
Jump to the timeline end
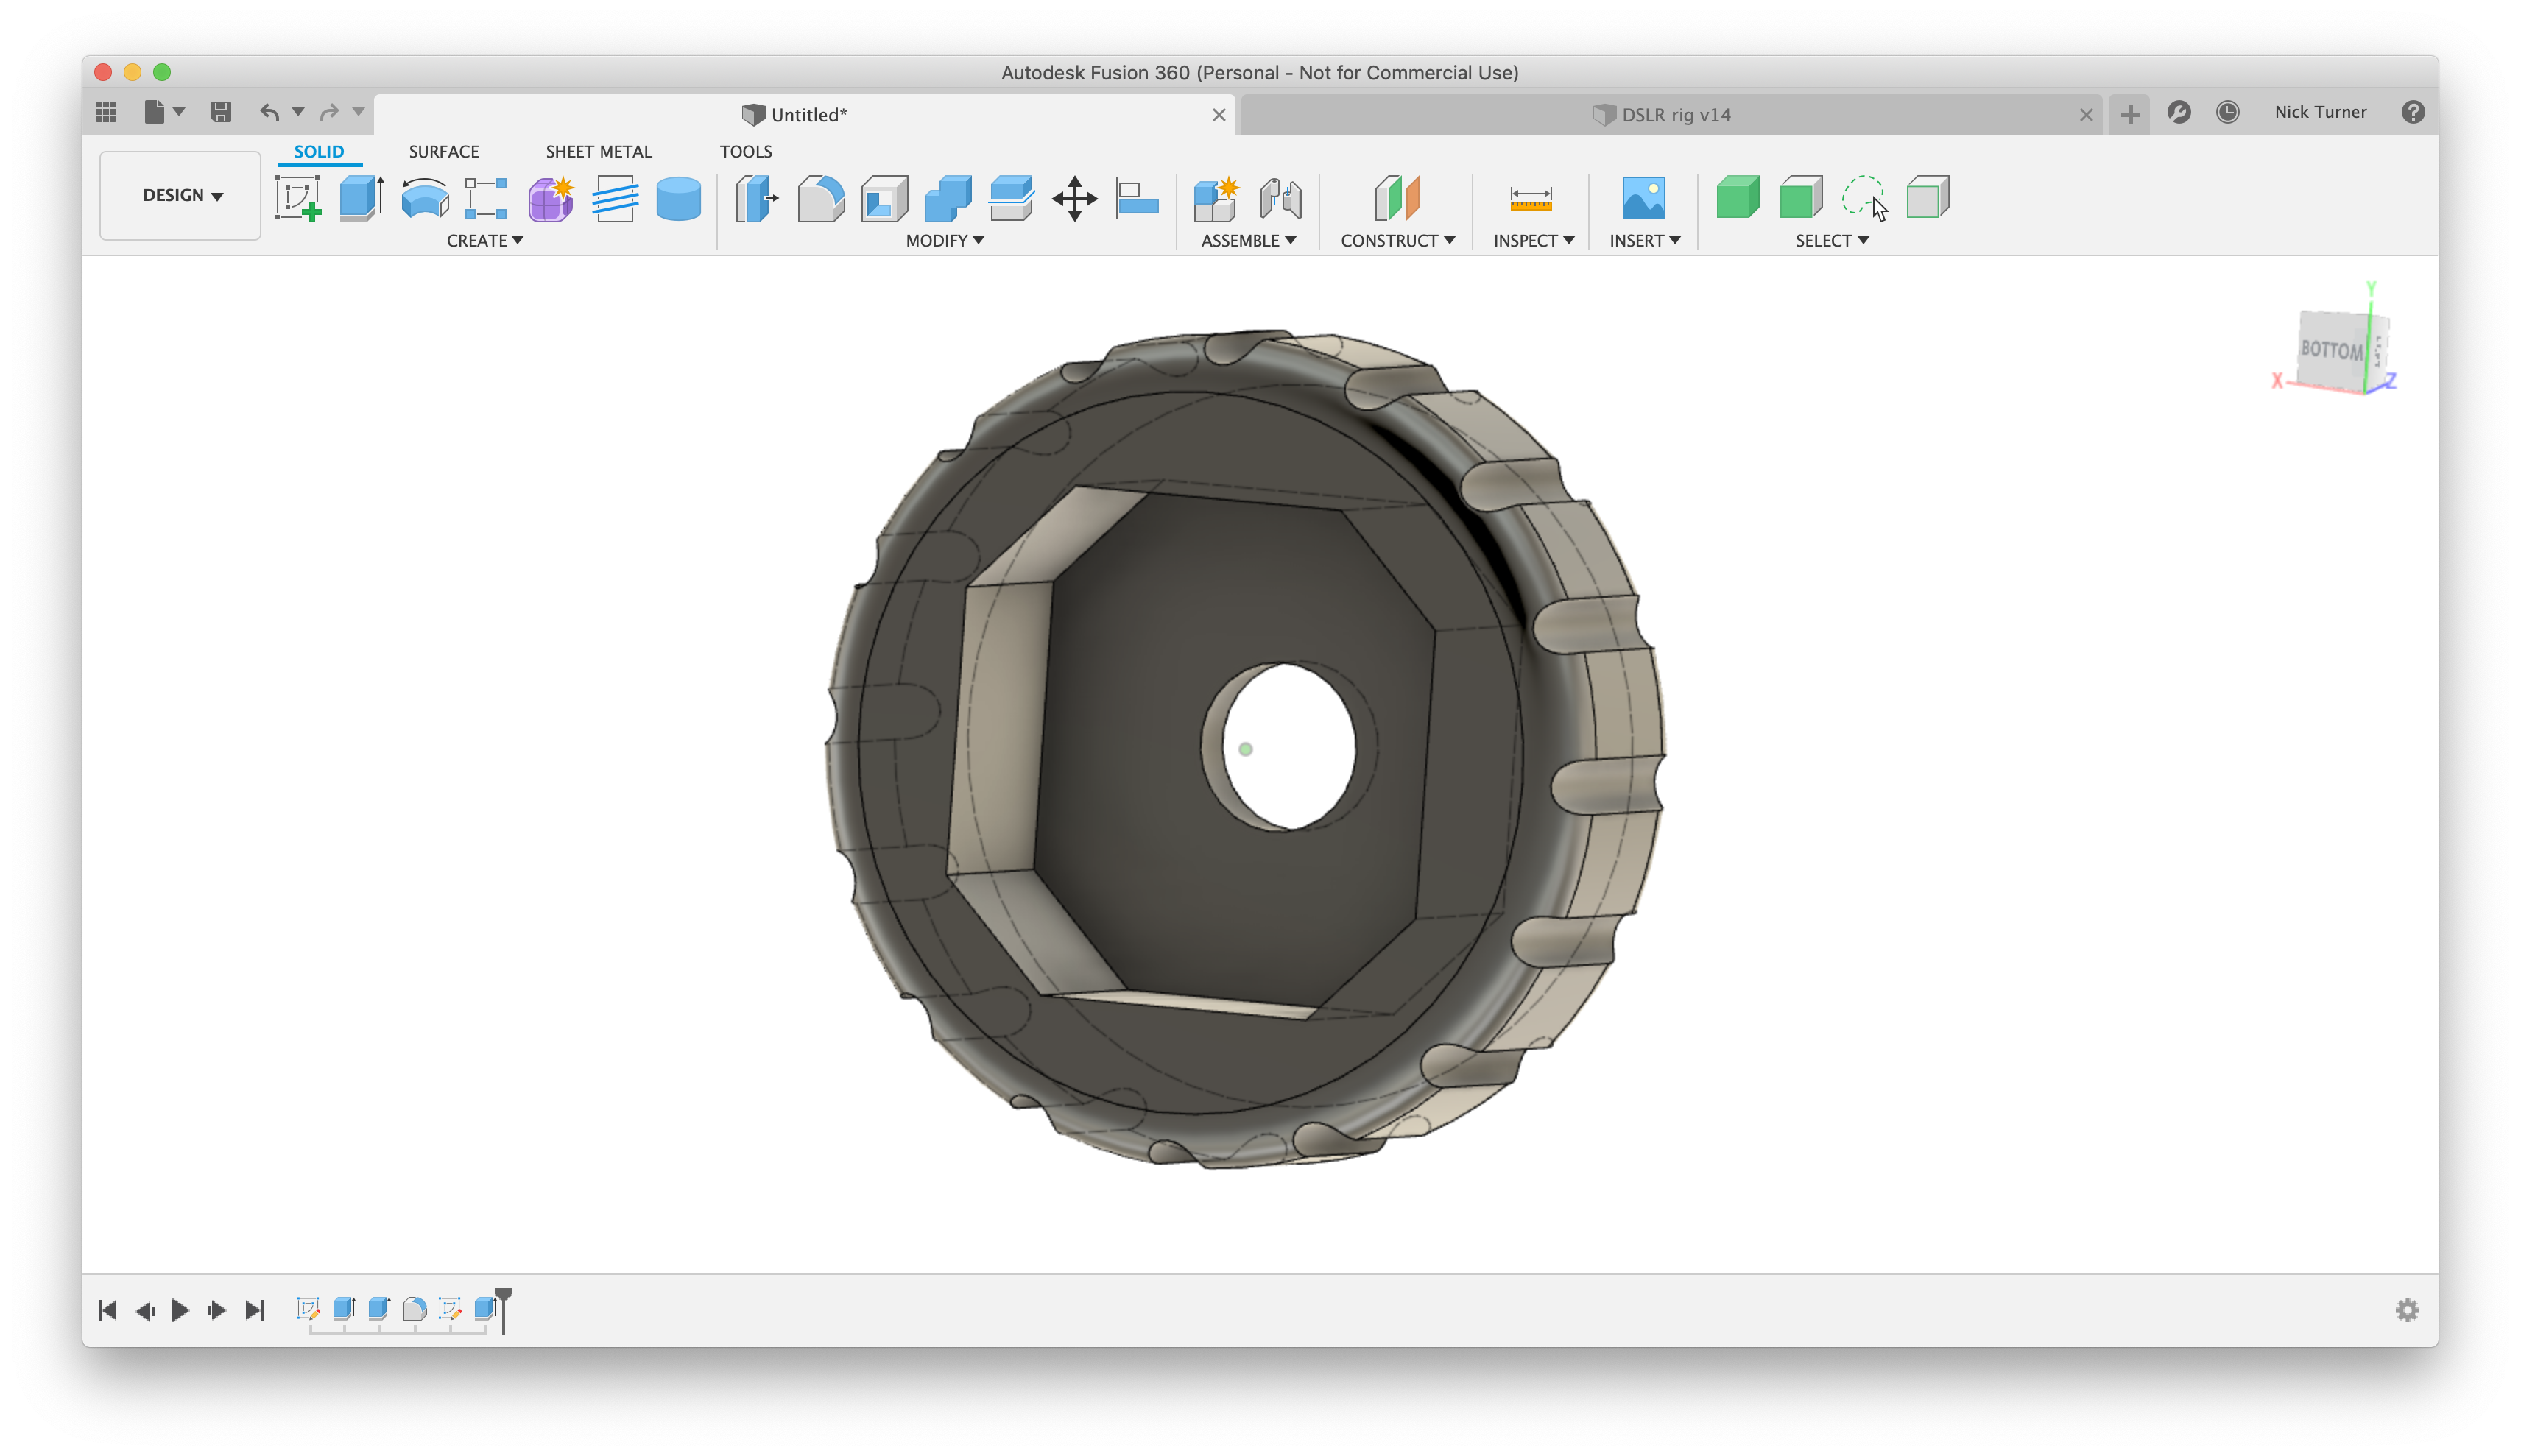[255, 1310]
